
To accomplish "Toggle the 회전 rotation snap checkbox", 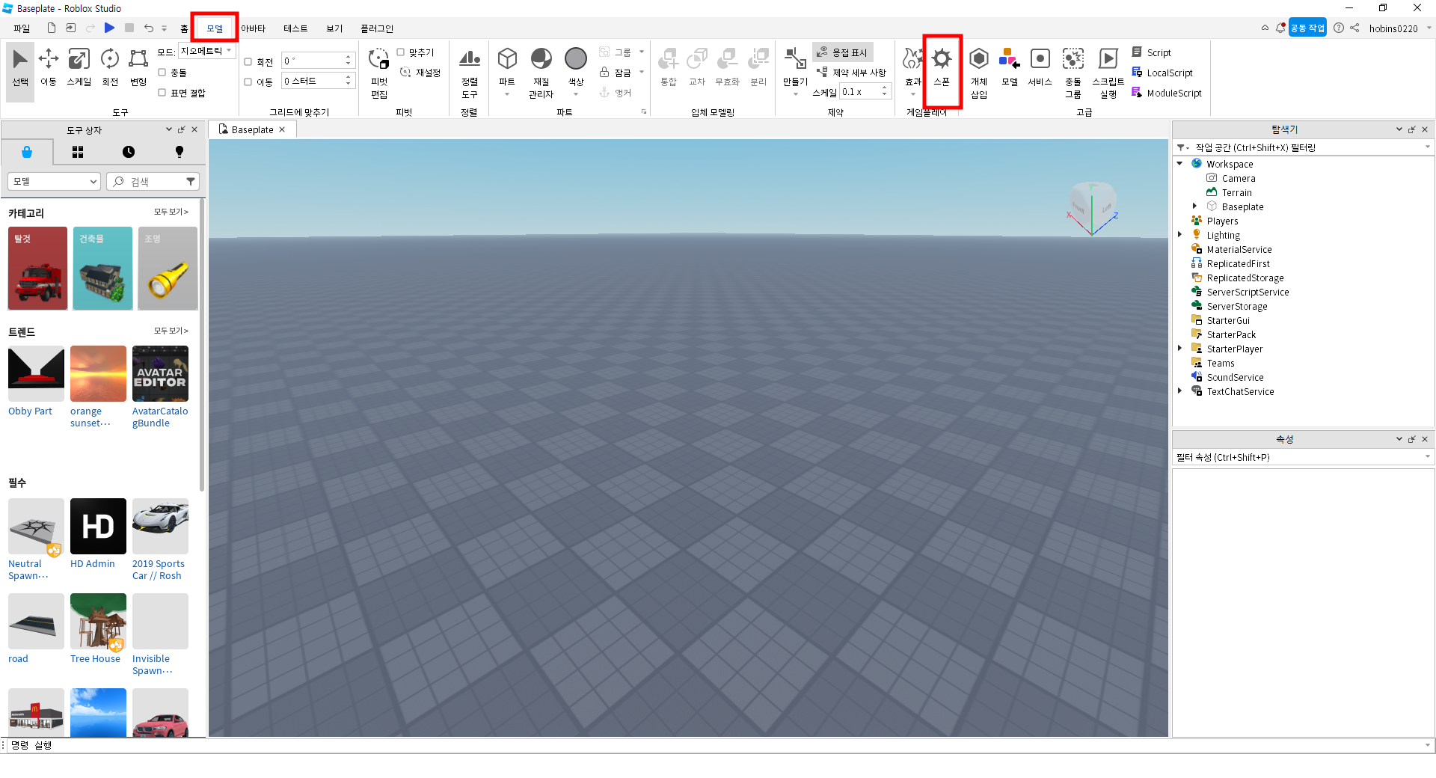I will pos(248,62).
